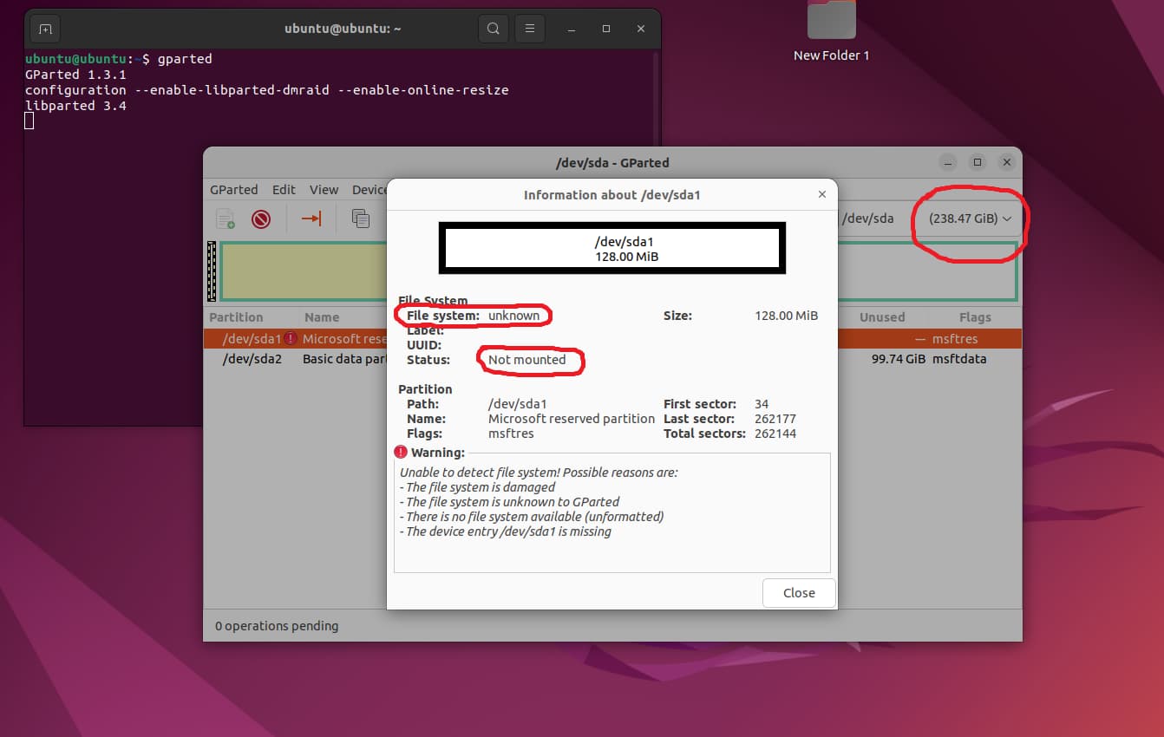Click the Copy partition toolbar icon

point(360,218)
